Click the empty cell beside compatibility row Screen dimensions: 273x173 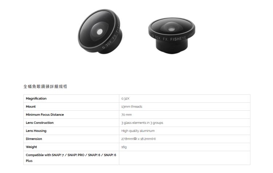[x=185, y=158]
